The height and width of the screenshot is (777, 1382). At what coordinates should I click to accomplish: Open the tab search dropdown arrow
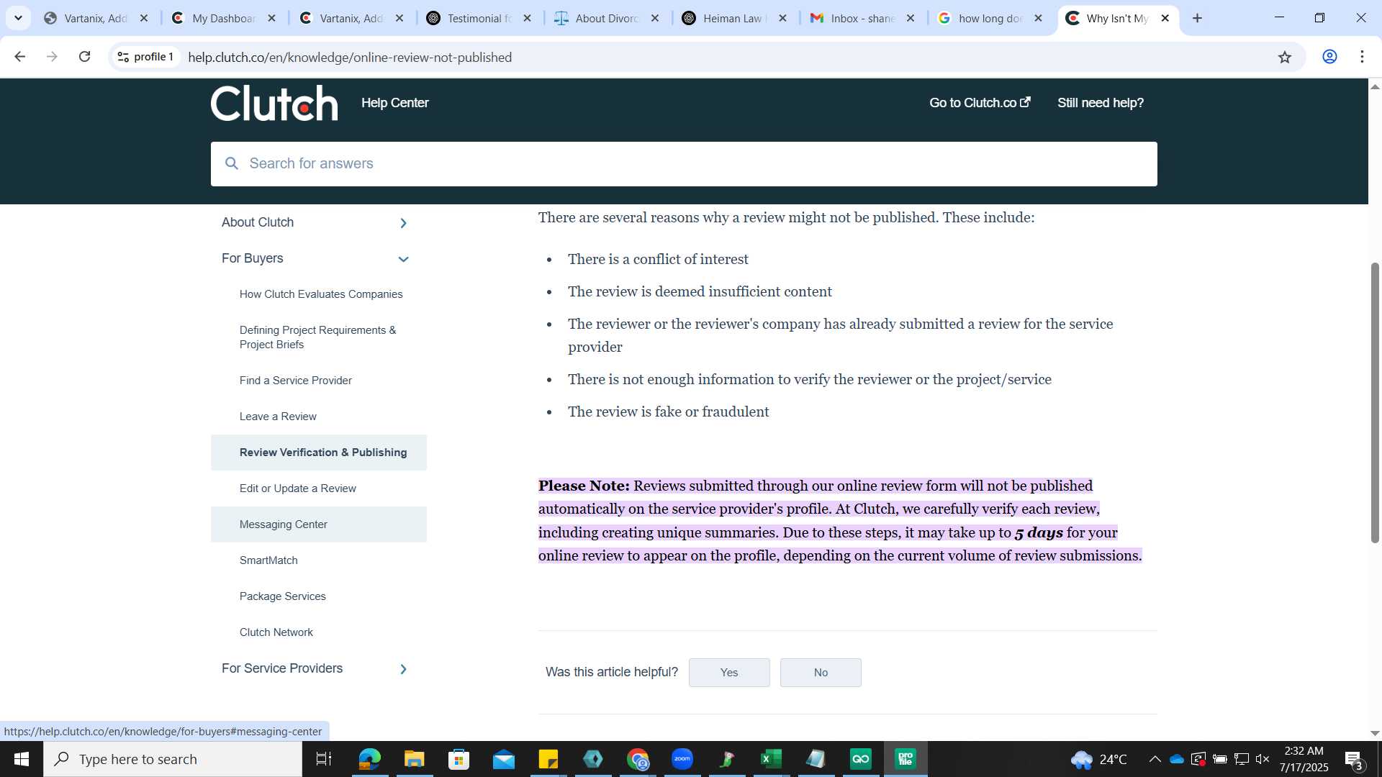point(18,18)
